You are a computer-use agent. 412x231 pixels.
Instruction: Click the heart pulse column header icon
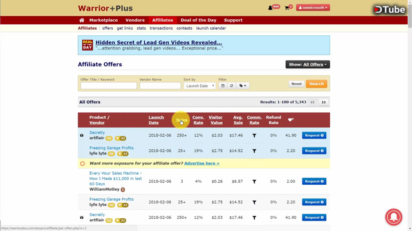[x=290, y=120]
